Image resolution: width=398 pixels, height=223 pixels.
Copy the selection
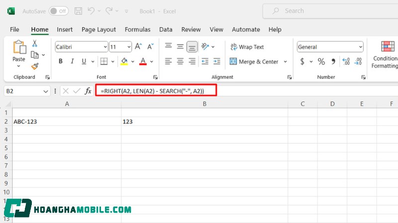[x=35, y=55]
